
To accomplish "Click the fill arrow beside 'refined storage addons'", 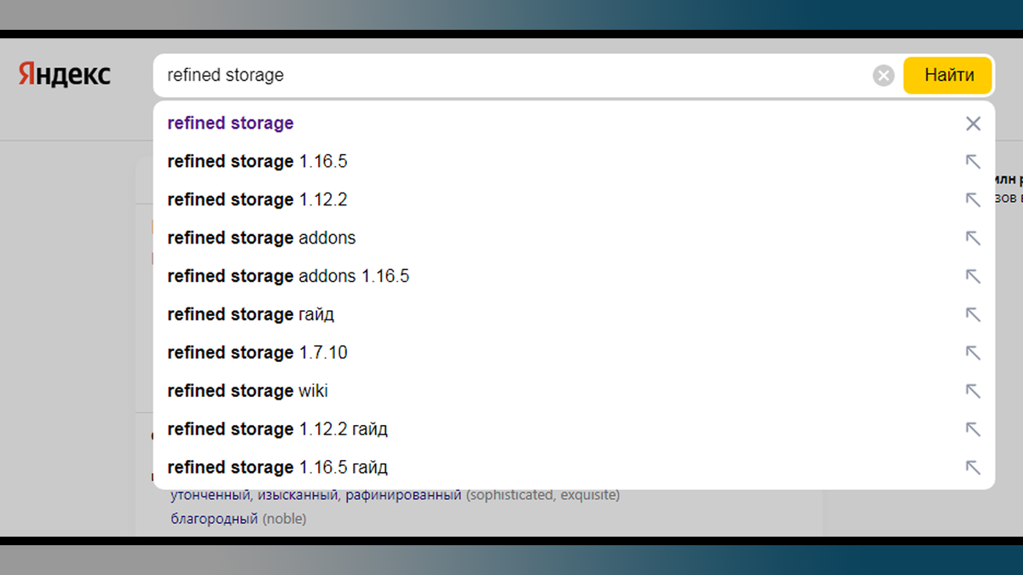I will pyautogui.click(x=973, y=239).
